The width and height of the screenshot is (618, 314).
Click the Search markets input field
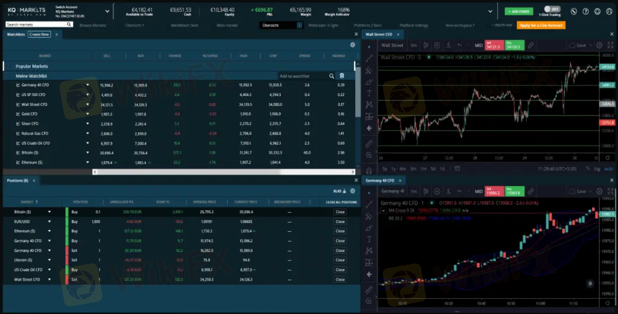click(36, 24)
